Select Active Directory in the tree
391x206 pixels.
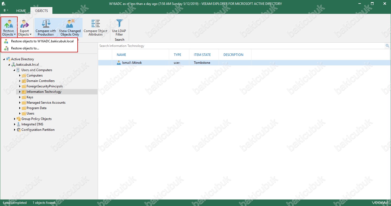click(23, 59)
